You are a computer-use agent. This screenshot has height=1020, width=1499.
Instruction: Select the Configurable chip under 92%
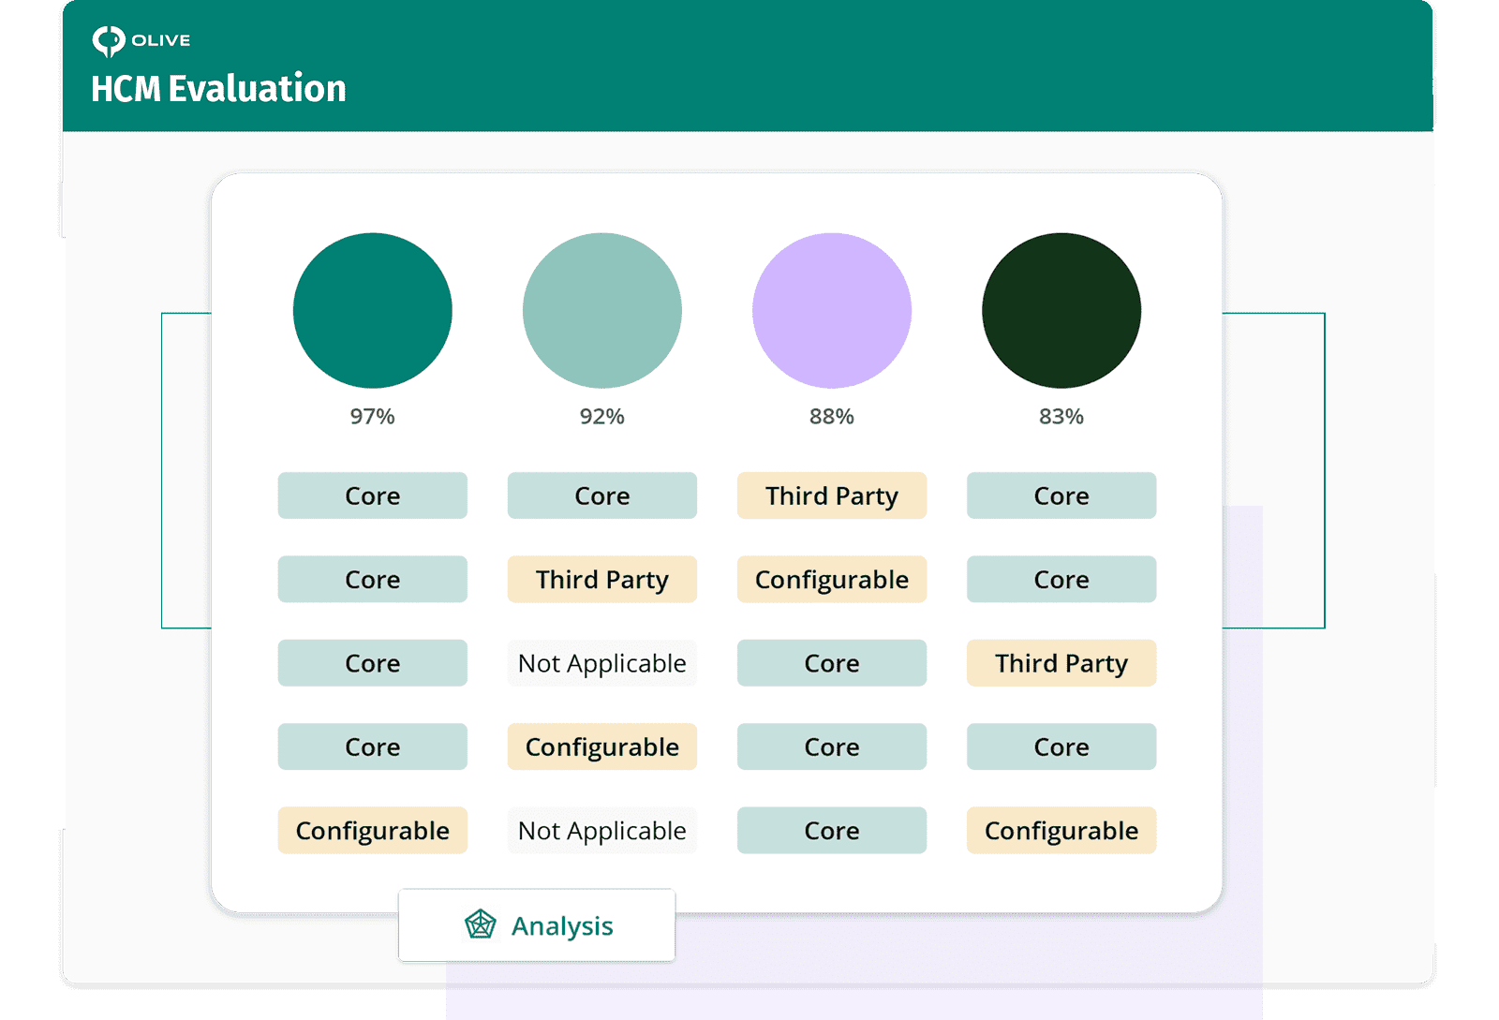[601, 747]
